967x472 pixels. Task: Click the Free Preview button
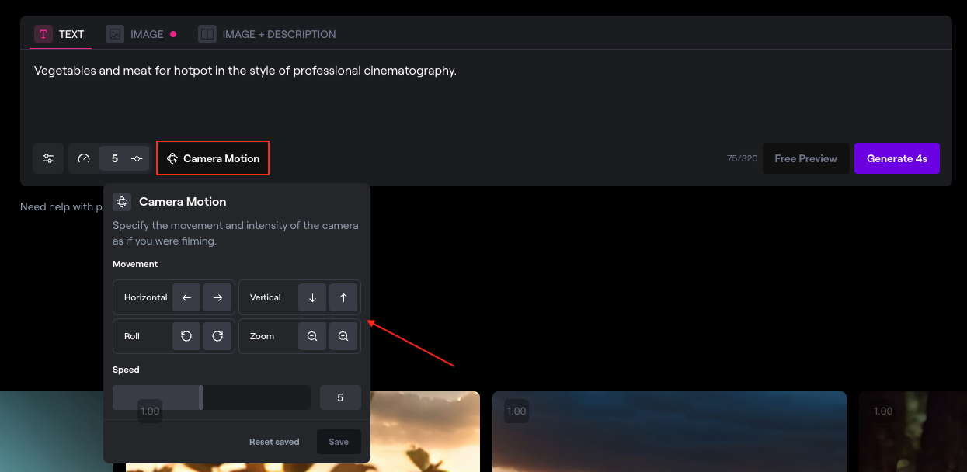click(805, 158)
